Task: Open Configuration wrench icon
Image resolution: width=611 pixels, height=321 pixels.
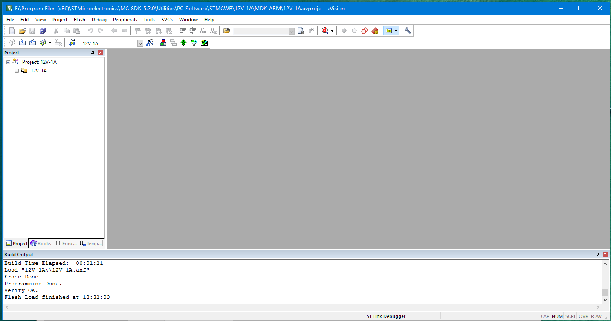Action: pos(408,31)
